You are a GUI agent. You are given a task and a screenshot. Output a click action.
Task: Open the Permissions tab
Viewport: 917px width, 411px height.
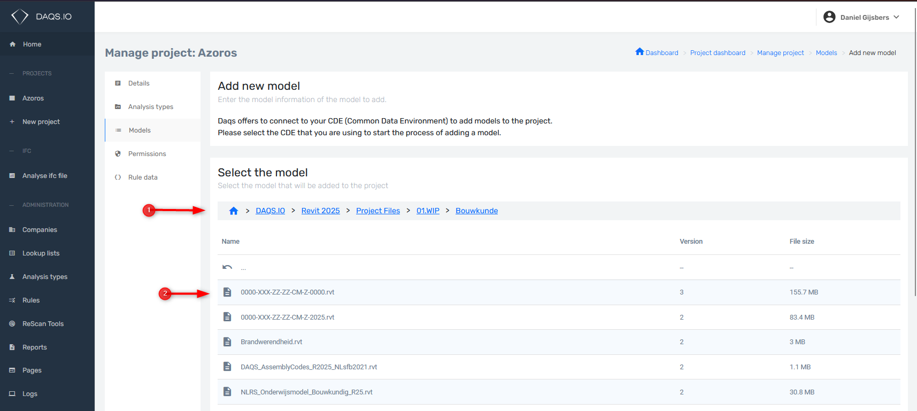pyautogui.click(x=153, y=154)
